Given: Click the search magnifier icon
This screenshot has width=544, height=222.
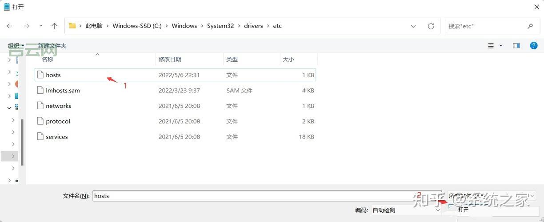Looking at the screenshot, I should point(530,26).
